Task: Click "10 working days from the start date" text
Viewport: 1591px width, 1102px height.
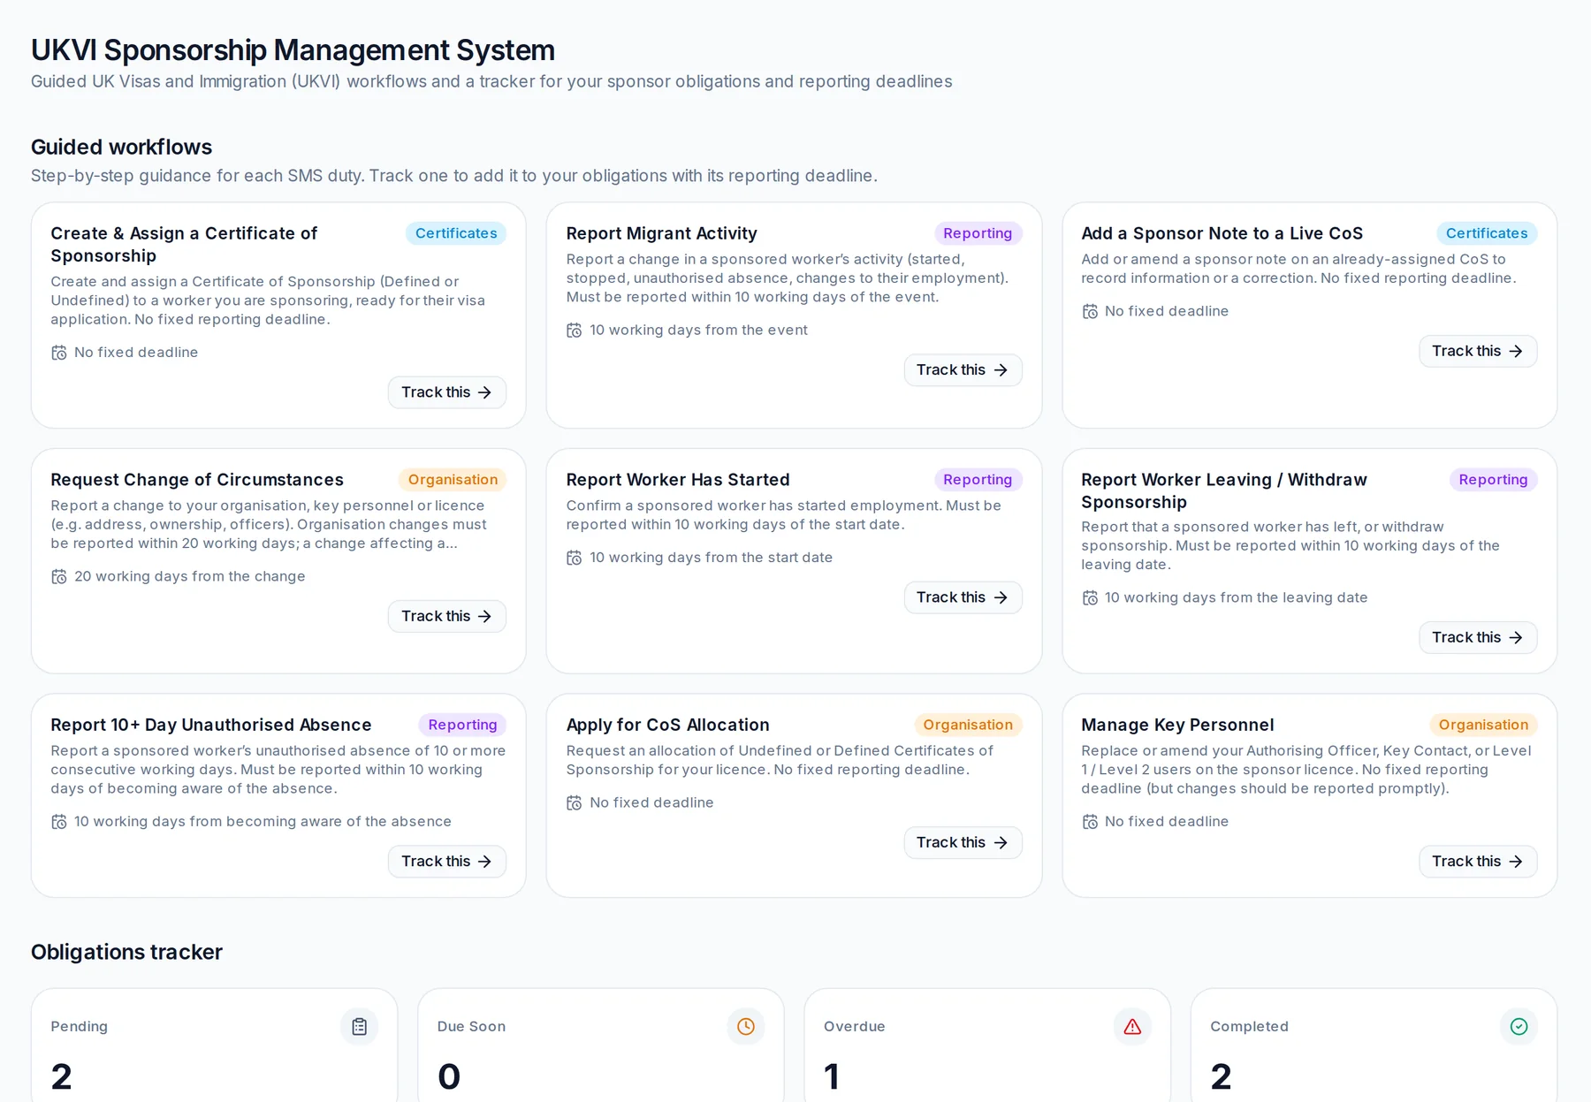Action: coord(711,558)
